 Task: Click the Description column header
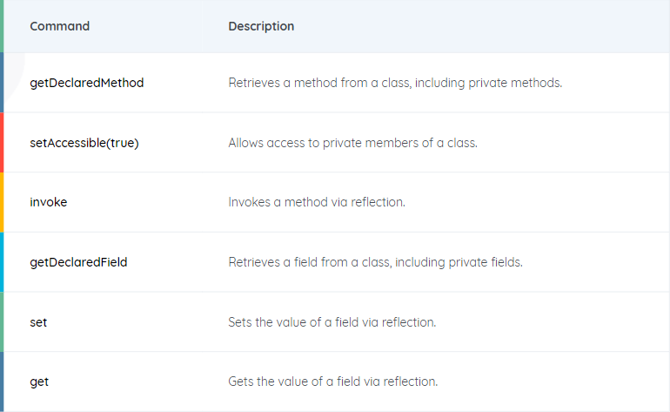[261, 26]
